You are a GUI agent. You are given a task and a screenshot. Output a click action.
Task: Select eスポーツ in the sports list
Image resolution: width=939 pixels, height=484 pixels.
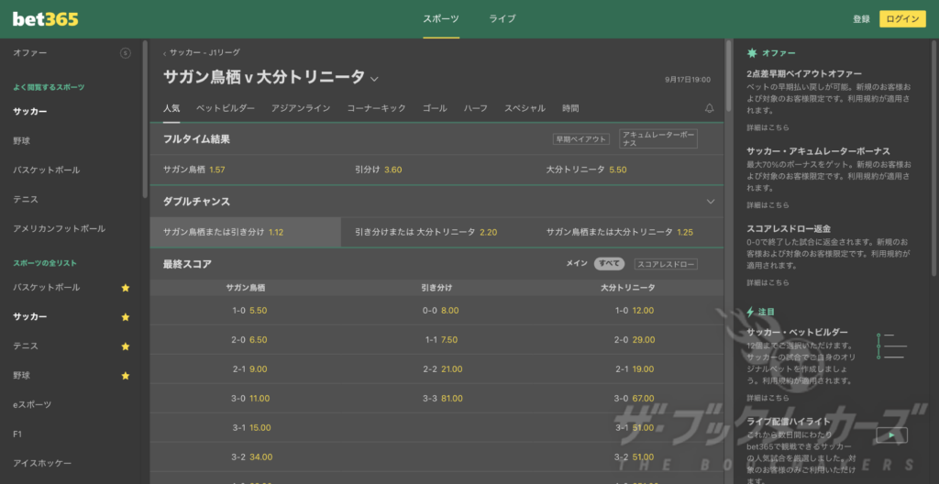pyautogui.click(x=32, y=405)
